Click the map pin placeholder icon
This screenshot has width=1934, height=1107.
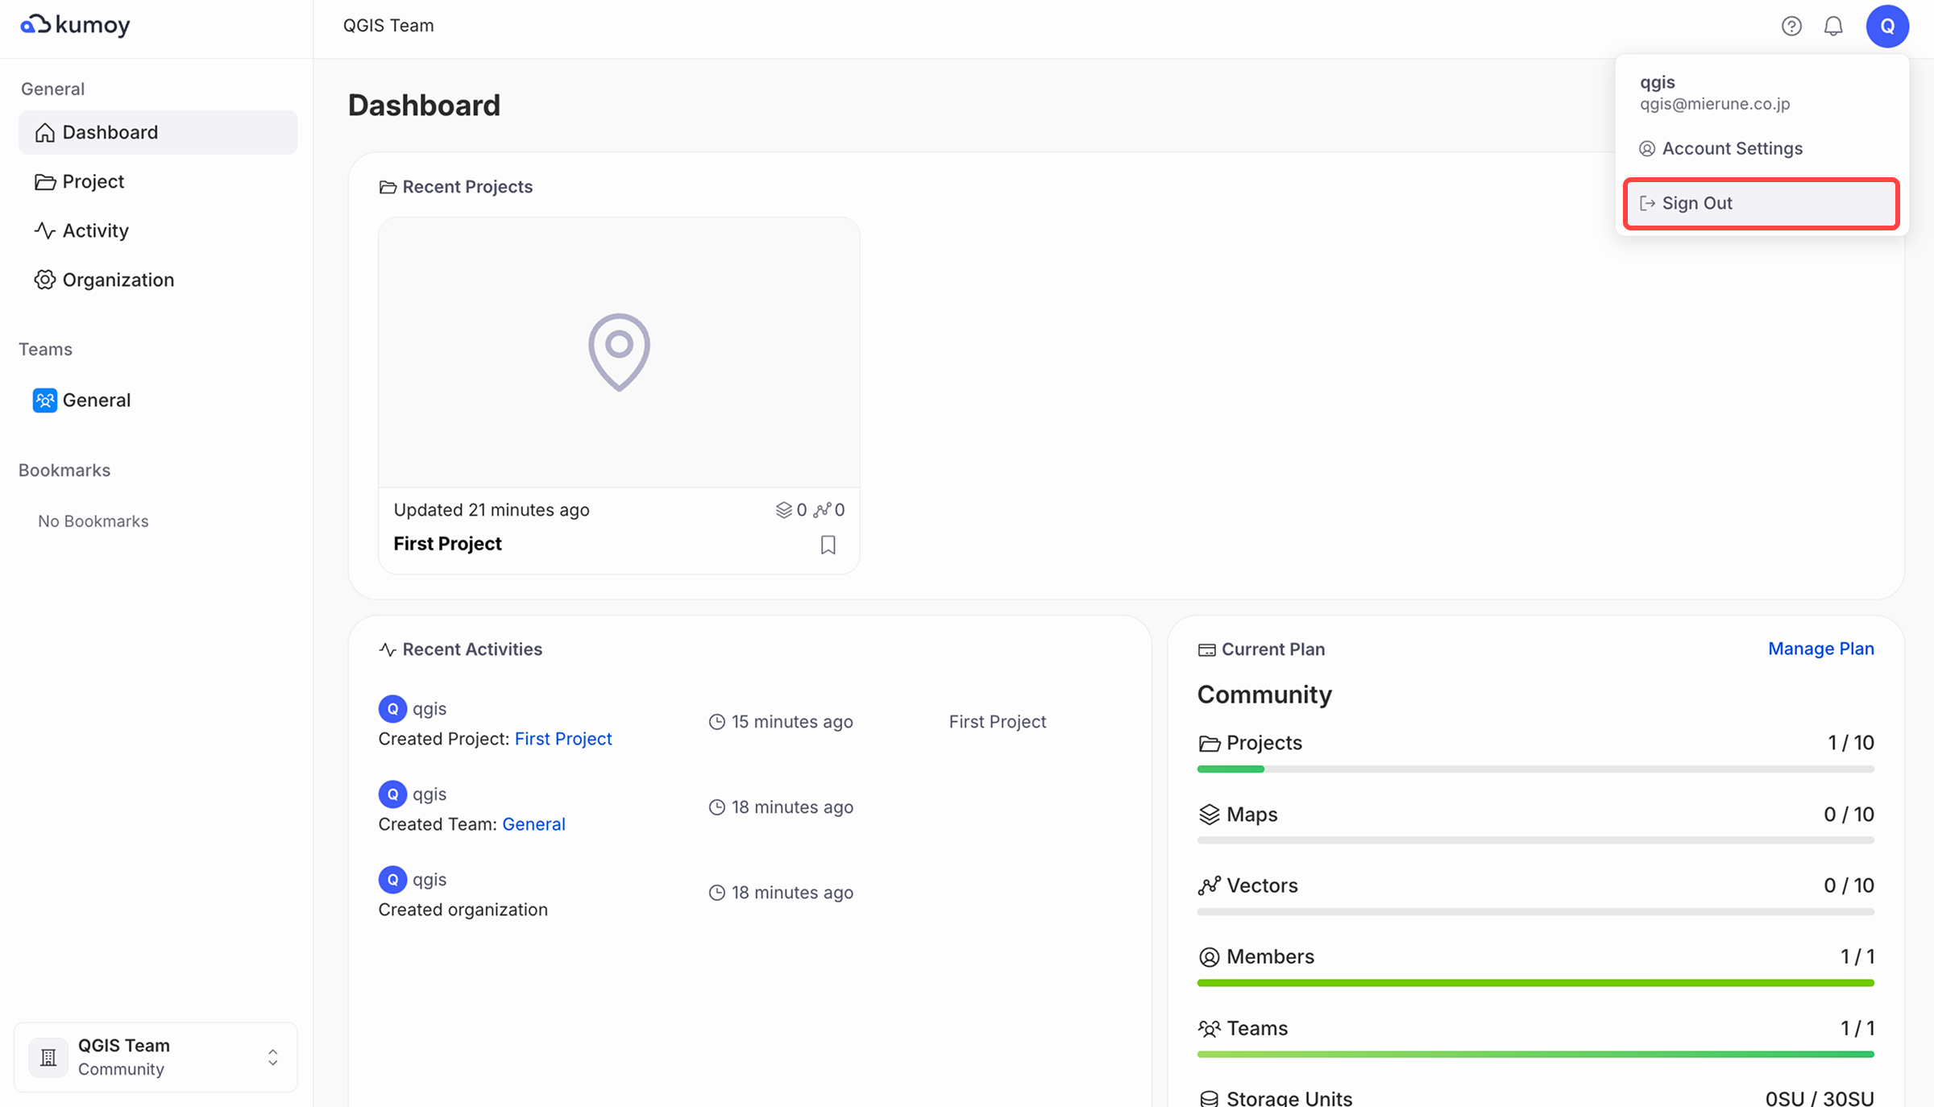tap(619, 352)
